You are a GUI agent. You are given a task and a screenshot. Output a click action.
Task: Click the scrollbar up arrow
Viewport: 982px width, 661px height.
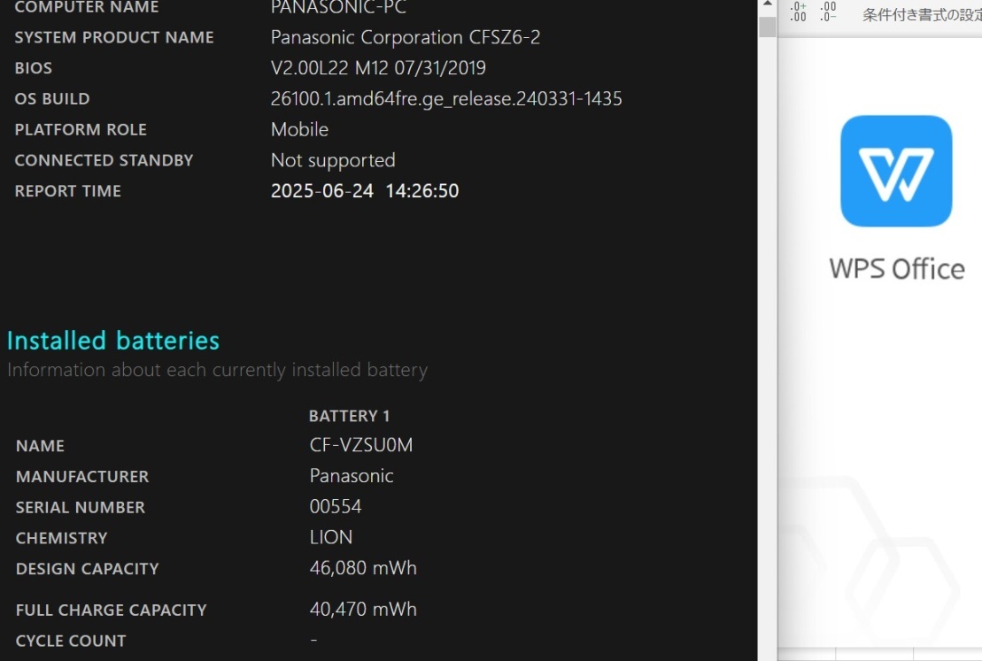point(767,5)
